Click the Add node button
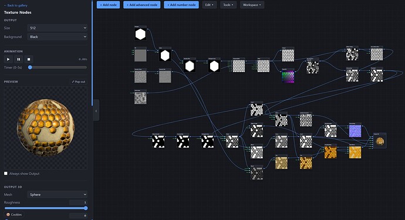The image size is (405, 220). pyautogui.click(x=108, y=5)
